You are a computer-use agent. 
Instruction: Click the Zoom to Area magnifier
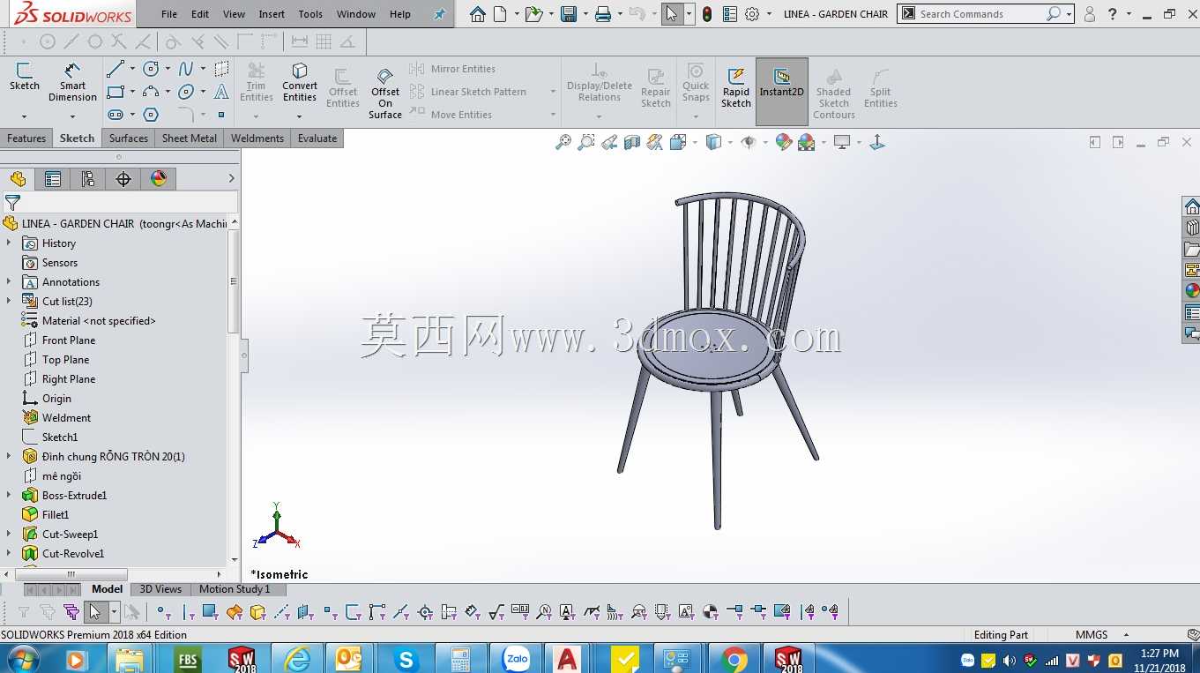[586, 142]
